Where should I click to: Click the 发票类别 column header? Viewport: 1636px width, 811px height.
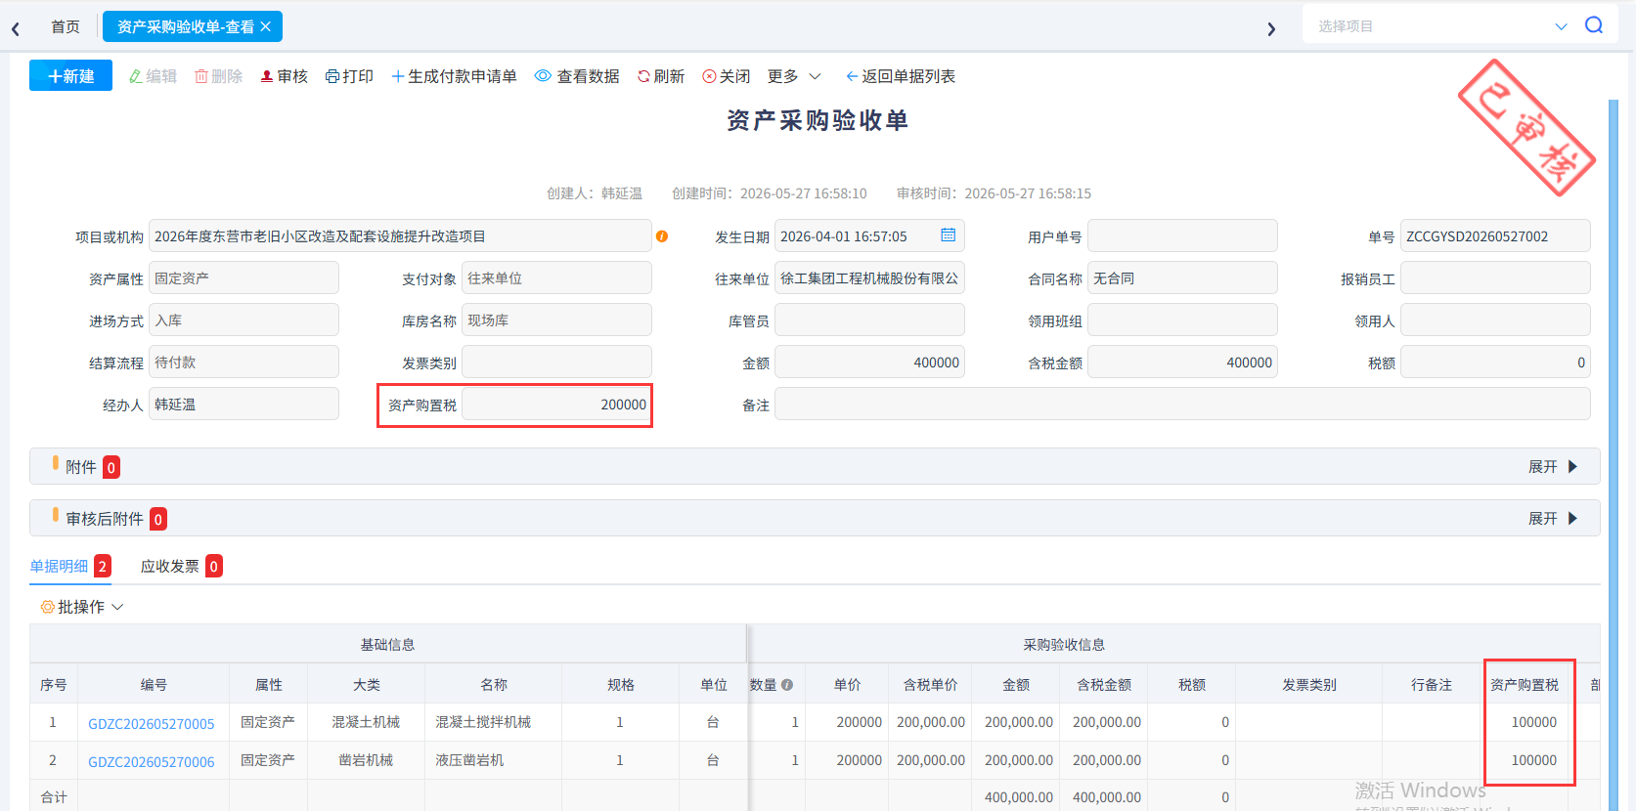tap(1309, 685)
